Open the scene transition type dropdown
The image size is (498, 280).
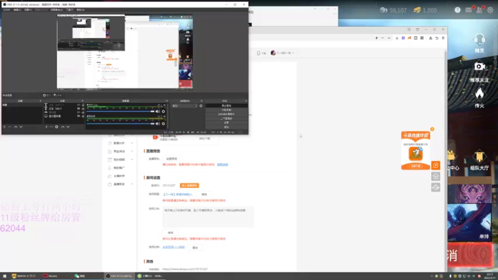pos(185,106)
